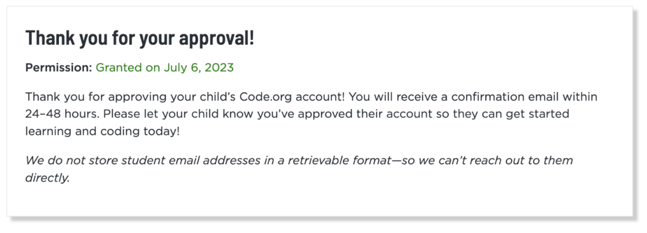Click "learning and coding today!" text
The height and width of the screenshot is (233, 647).
tap(102, 131)
